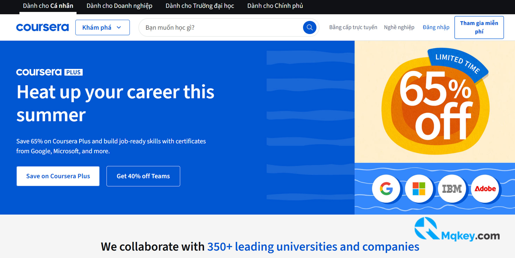Open Dành cho Trường đại học tab
The height and width of the screenshot is (258, 515).
pyautogui.click(x=200, y=6)
